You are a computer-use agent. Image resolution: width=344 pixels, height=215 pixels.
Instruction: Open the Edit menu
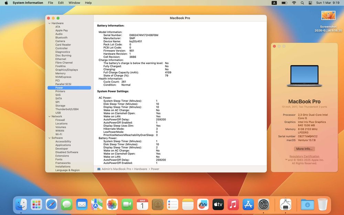point(61,3)
